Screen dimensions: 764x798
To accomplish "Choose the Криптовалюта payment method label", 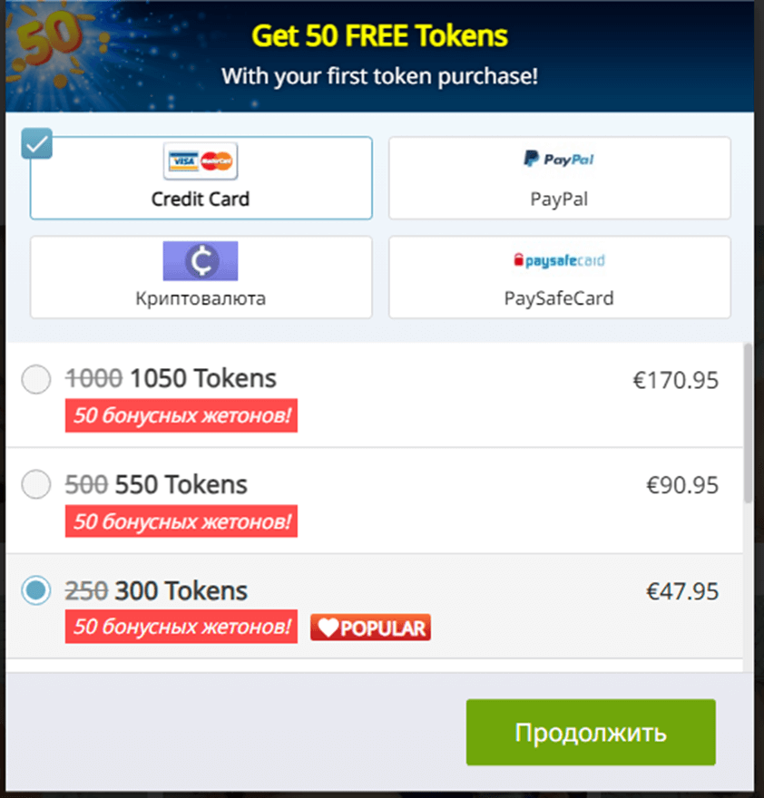I will click(201, 298).
